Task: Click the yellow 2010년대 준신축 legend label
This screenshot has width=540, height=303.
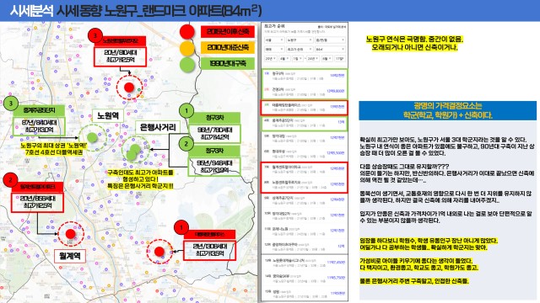Action: point(228,47)
